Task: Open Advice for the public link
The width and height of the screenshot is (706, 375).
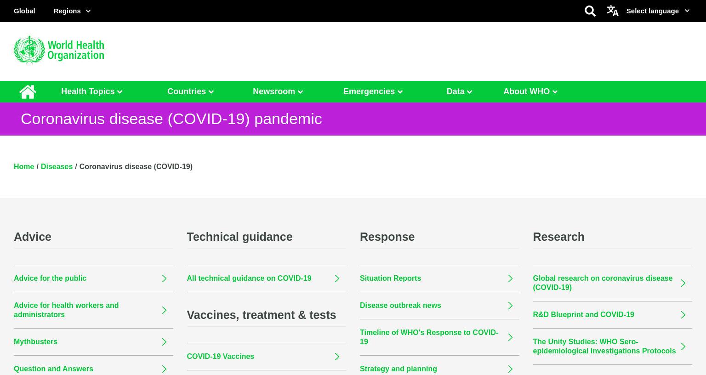Action: pos(50,278)
